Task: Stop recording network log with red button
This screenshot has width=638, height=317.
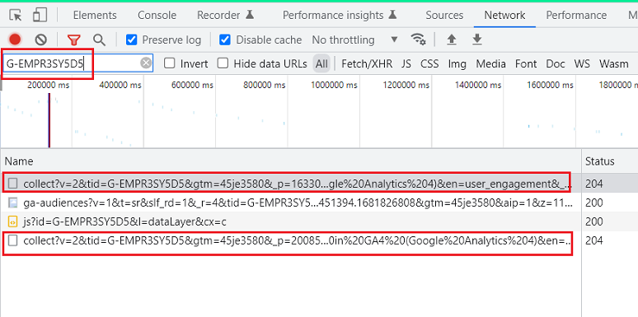Action: click(15, 40)
